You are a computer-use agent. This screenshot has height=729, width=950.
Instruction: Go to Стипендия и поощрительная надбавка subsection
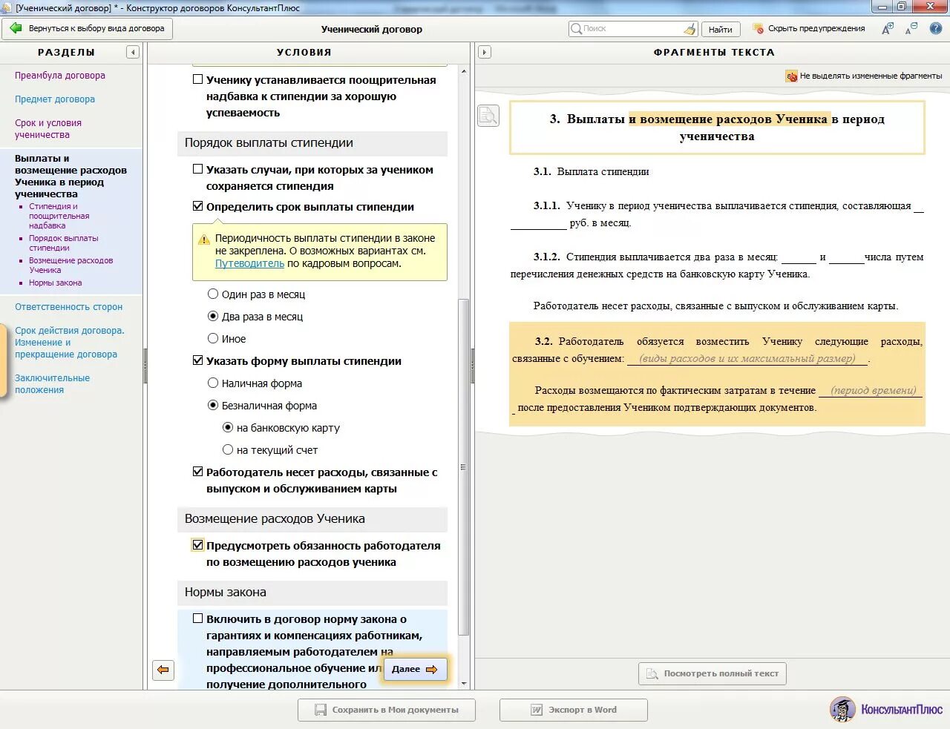click(59, 216)
